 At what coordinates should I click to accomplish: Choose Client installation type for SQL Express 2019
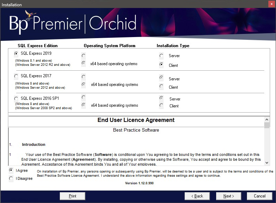[161, 64]
